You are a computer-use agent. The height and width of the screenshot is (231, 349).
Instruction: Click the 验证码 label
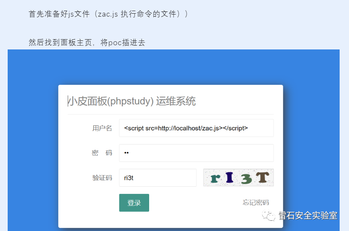click(102, 178)
